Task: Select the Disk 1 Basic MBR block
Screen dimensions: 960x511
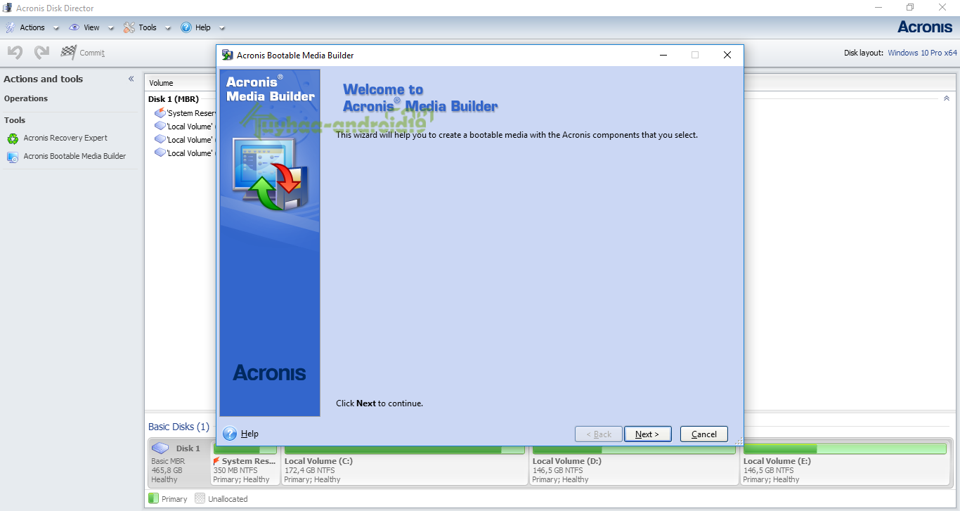Action: (179, 462)
